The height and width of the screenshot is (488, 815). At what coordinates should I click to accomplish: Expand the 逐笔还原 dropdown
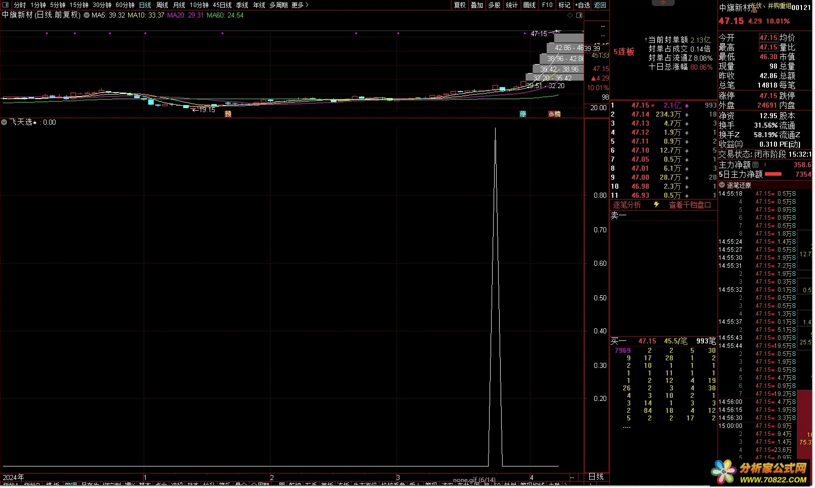click(x=722, y=185)
